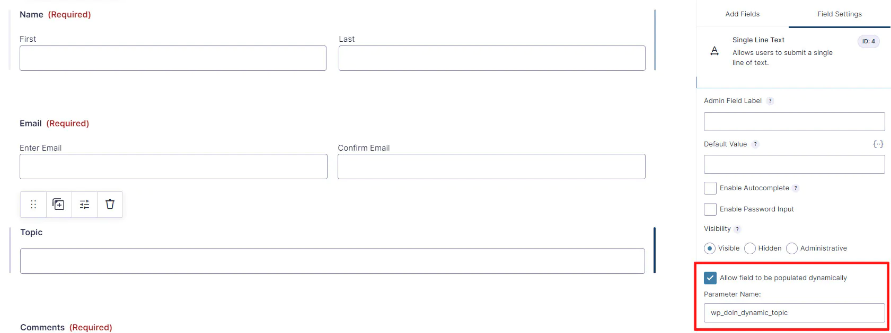Screen dimensions: 891x333
Task: Uncheck Allow field to be populated dynamically
Action: [710, 278]
